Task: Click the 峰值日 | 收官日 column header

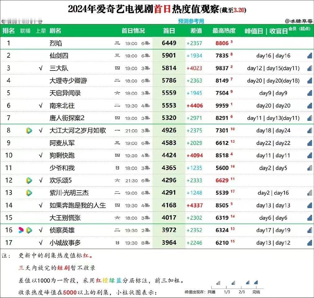Action: point(266,31)
